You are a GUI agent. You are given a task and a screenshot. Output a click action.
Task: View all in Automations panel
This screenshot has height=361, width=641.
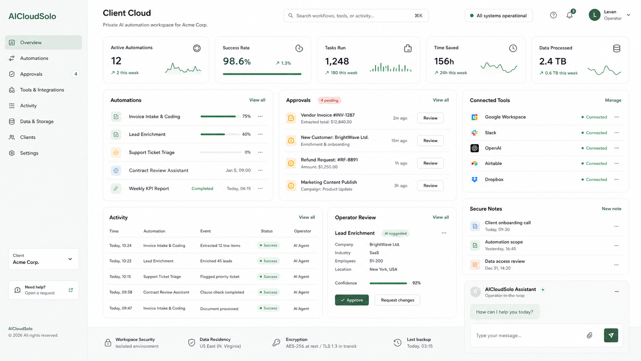pos(257,100)
